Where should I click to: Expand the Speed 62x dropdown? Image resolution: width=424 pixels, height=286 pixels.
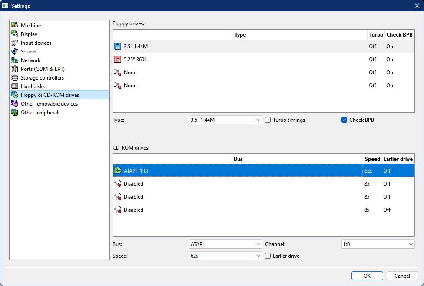[225, 256]
